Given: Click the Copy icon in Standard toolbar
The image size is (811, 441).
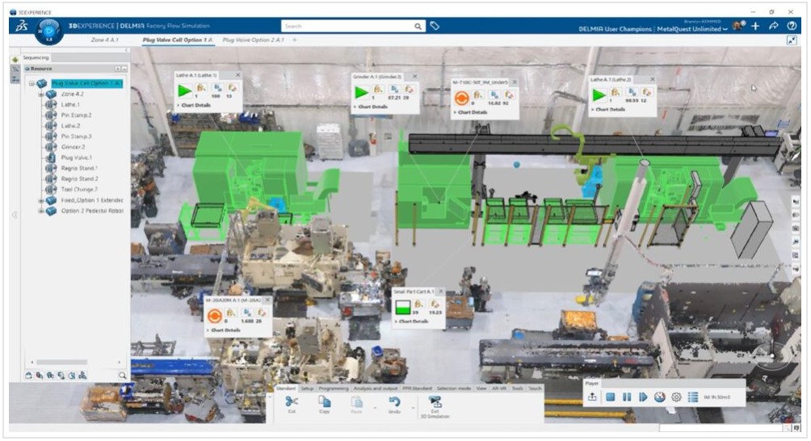Looking at the screenshot, I should 324,401.
